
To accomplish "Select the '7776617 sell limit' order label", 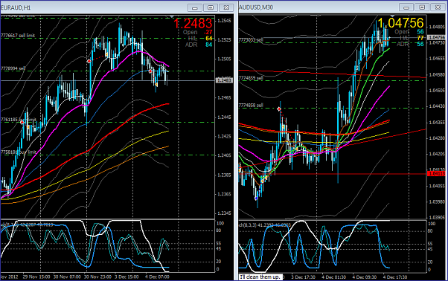I will (18, 36).
